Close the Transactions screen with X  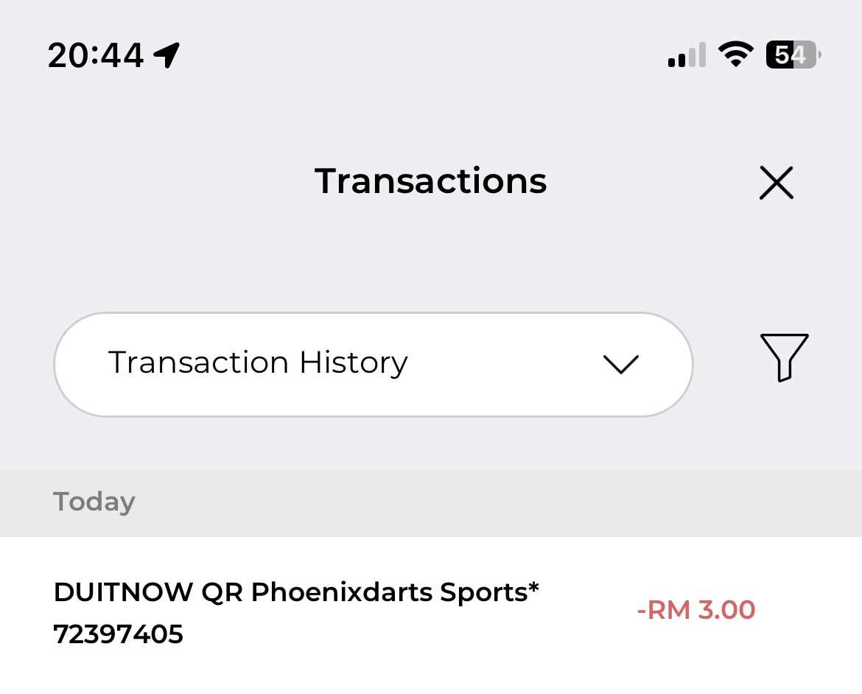tap(776, 183)
